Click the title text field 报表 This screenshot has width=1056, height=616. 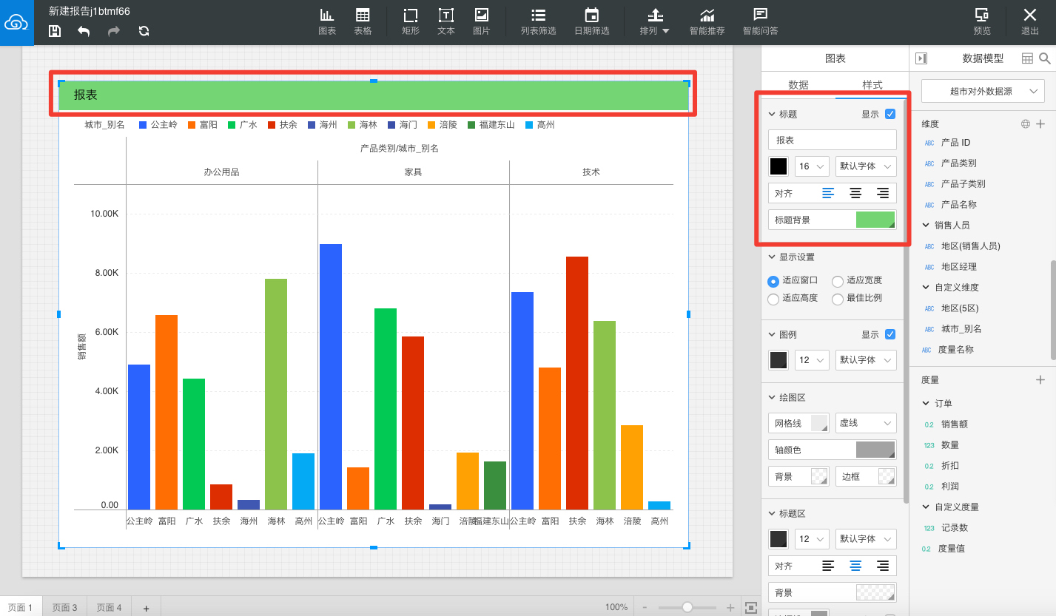coord(833,140)
